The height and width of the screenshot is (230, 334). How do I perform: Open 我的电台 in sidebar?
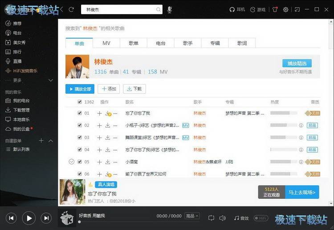17,101
